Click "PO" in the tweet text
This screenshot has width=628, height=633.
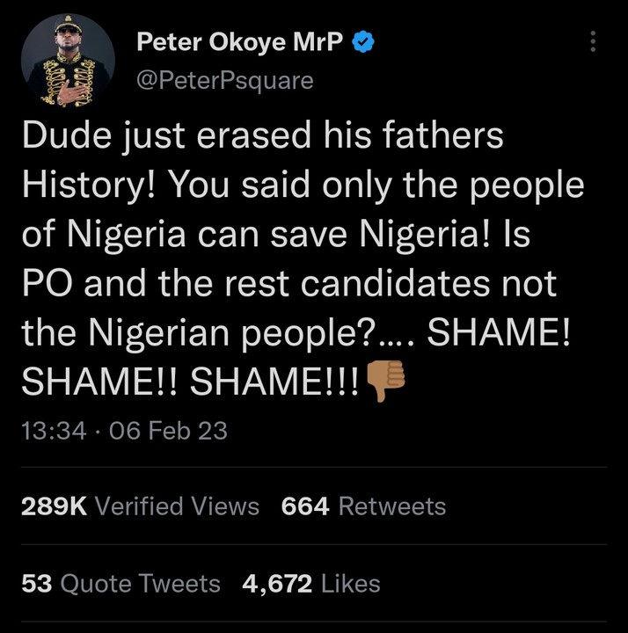40,286
